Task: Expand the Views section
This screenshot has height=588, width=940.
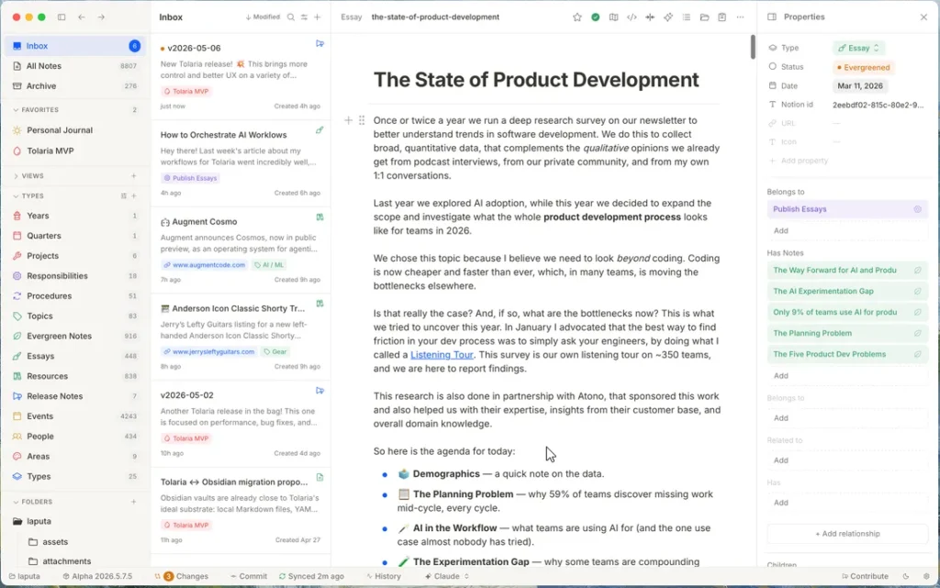Action: (28, 176)
